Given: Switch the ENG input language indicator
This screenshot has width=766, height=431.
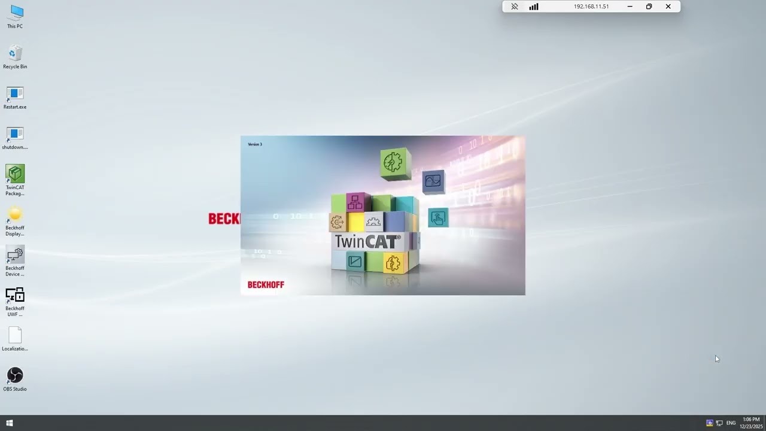Looking at the screenshot, I should 731,423.
